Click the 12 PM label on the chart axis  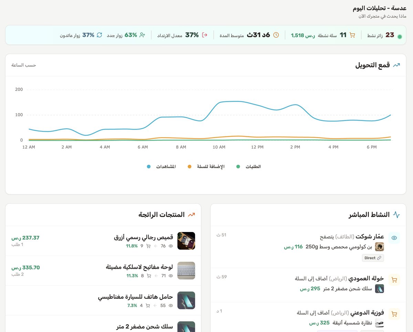coord(257,147)
